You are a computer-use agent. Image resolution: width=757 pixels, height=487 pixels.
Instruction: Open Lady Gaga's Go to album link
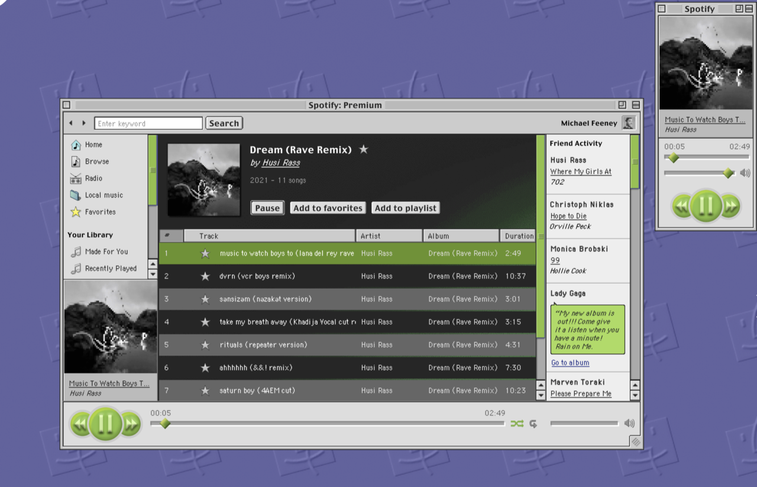570,363
